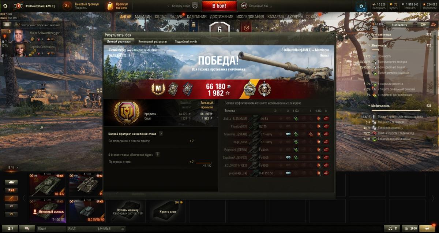Expand battle pass points details arrow
Viewport: 439px width, 233px height.
[x=161, y=134]
